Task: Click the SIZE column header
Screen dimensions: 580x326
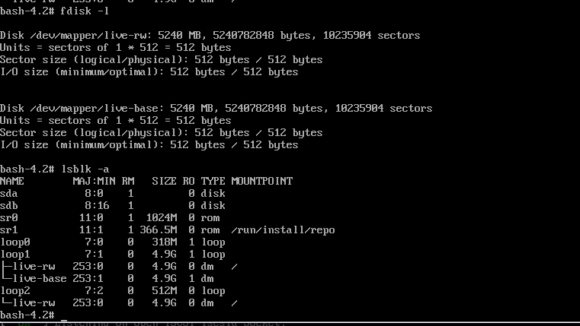Action: (x=164, y=181)
